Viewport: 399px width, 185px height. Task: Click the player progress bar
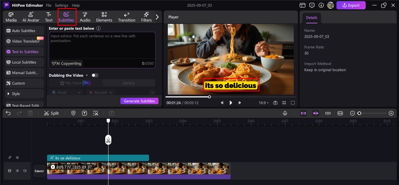point(230,97)
